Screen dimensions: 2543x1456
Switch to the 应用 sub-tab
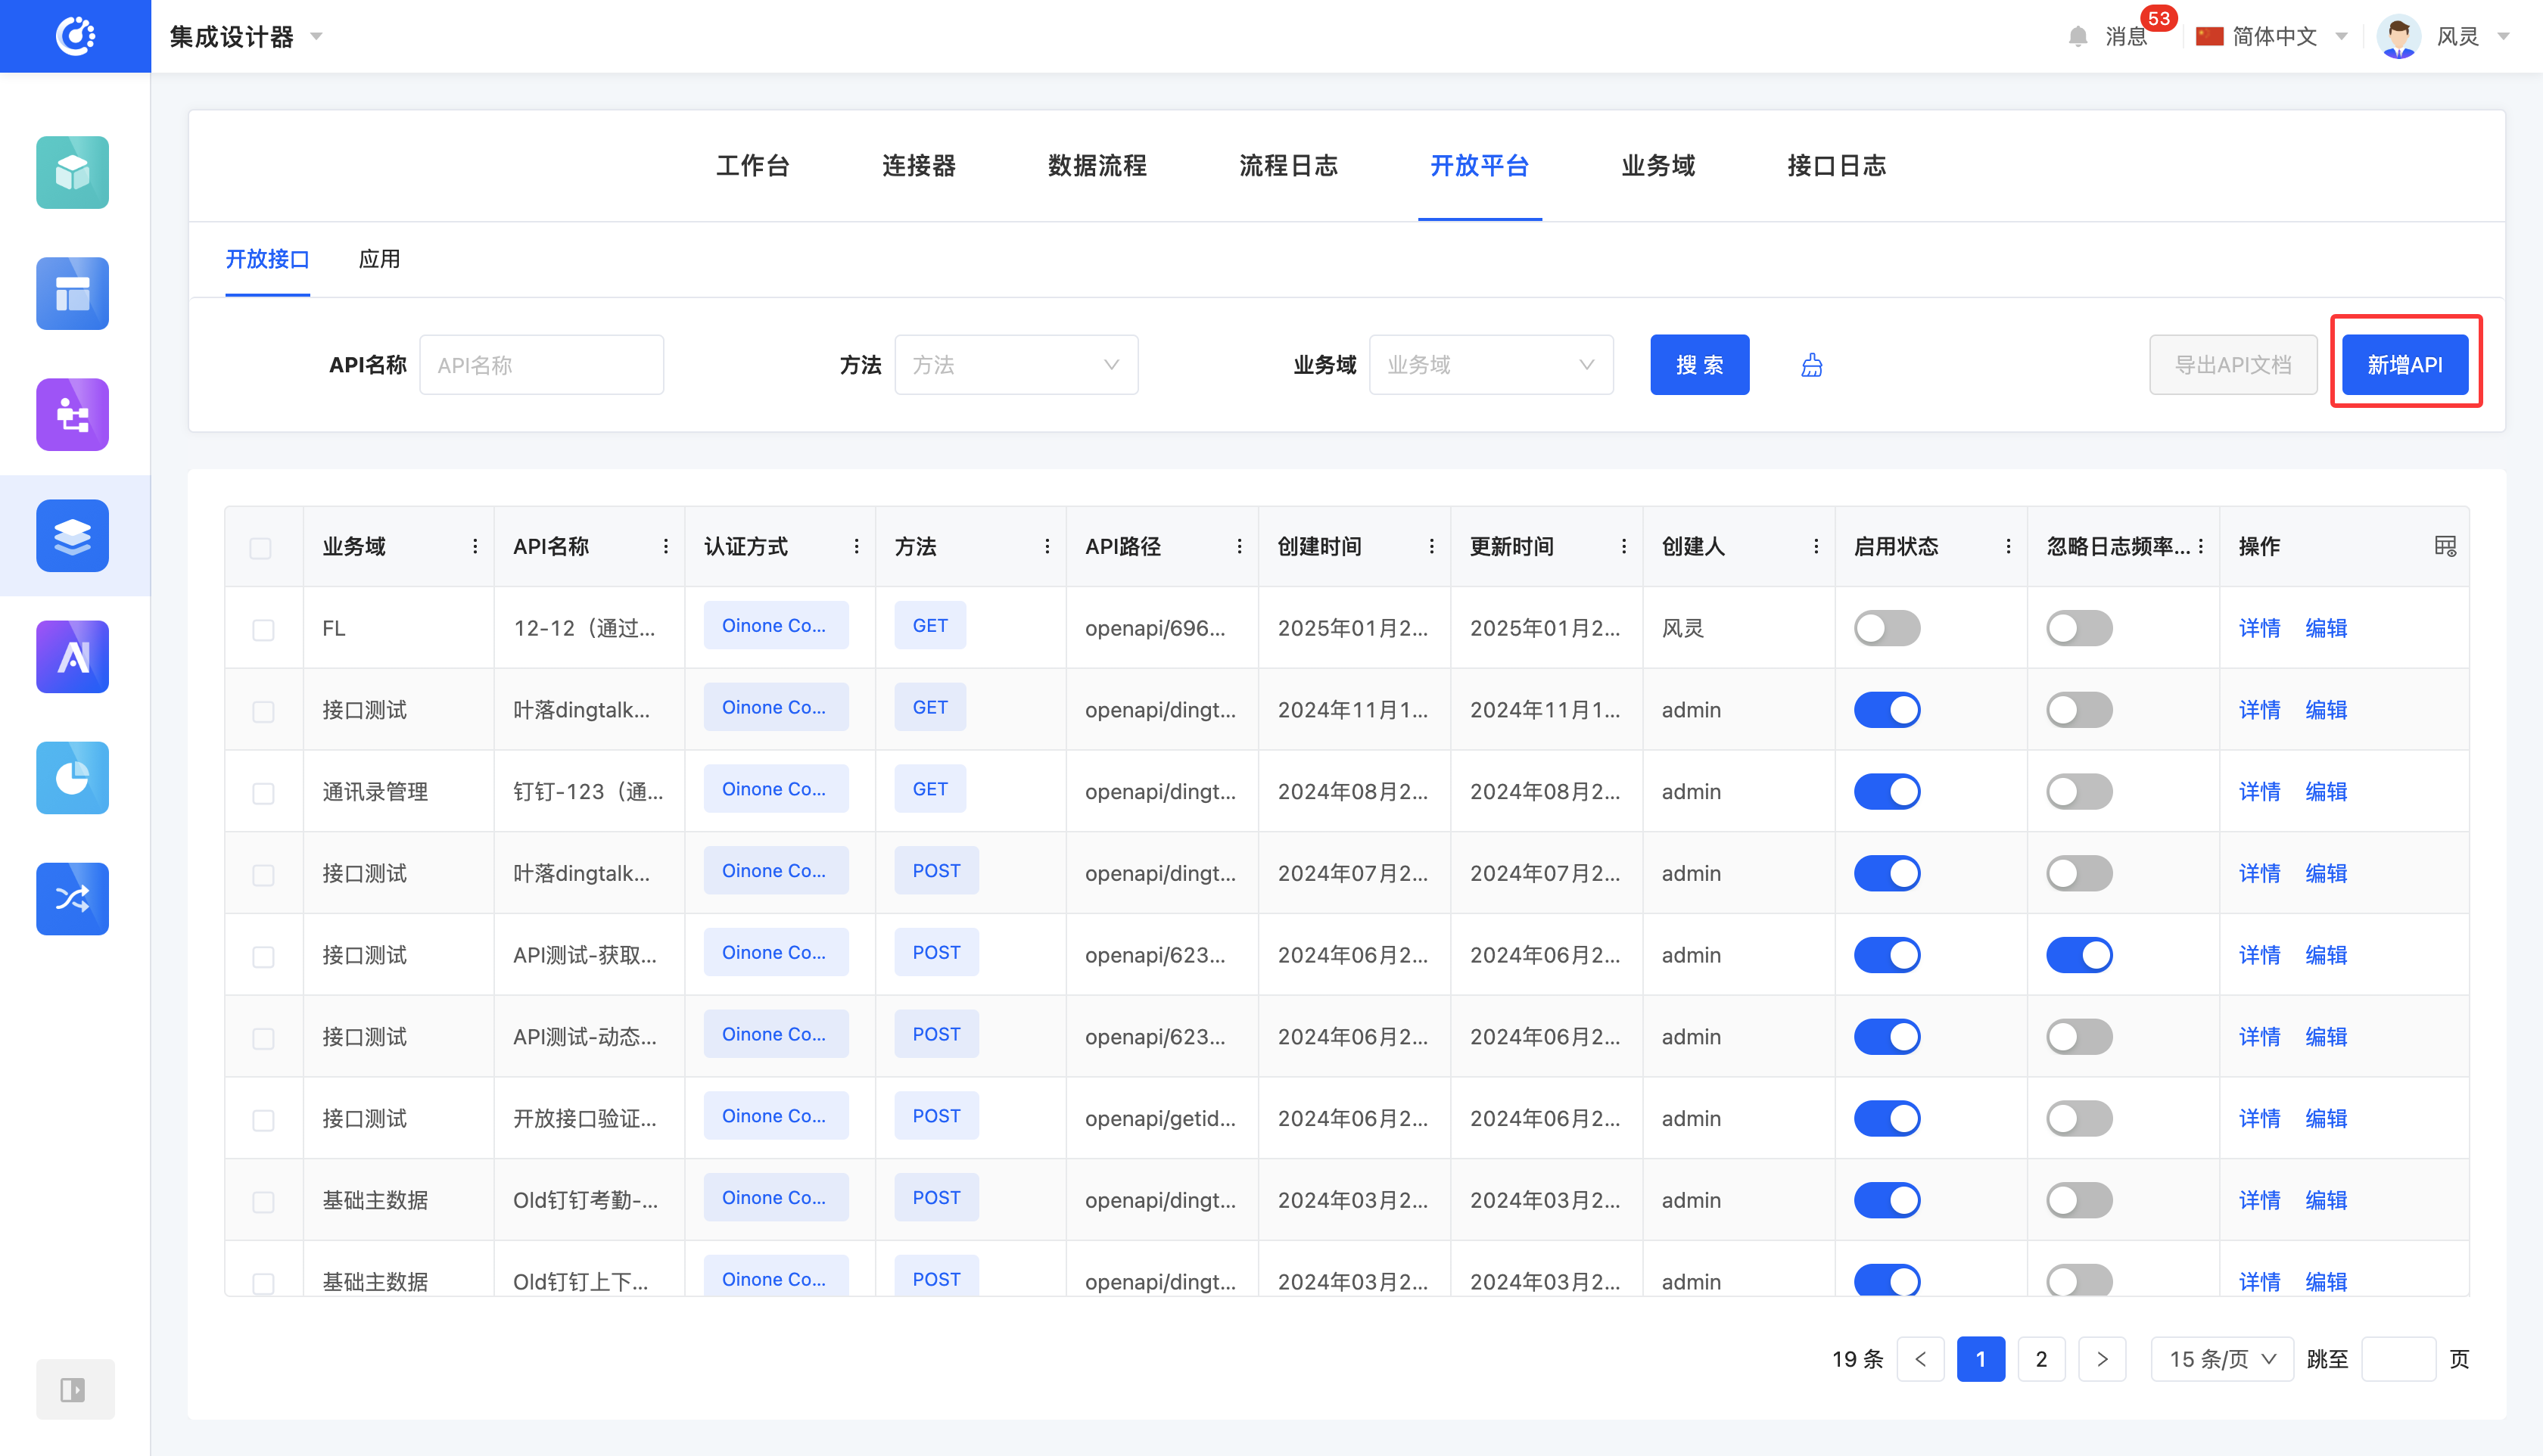pyautogui.click(x=379, y=259)
